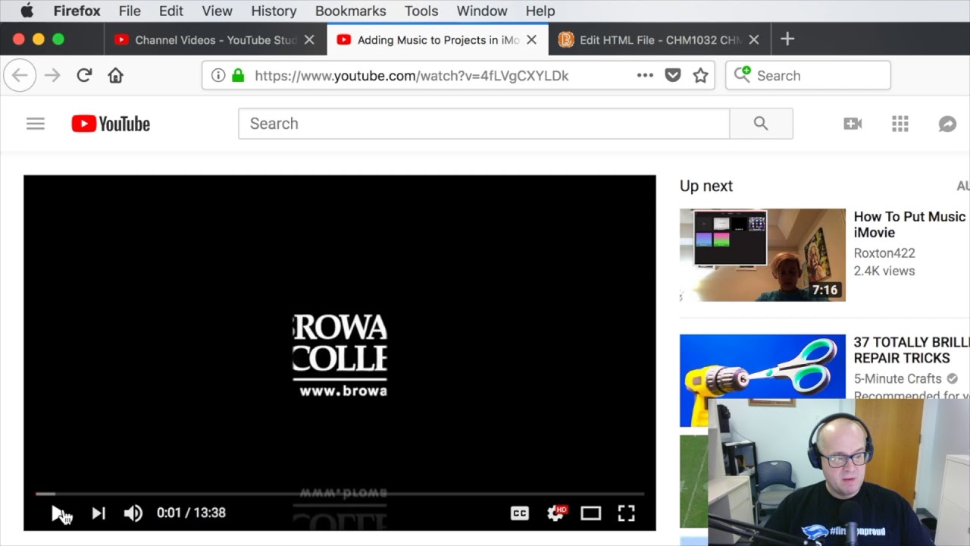Open video settings gear
This screenshot has height=546, width=970.
pos(555,513)
